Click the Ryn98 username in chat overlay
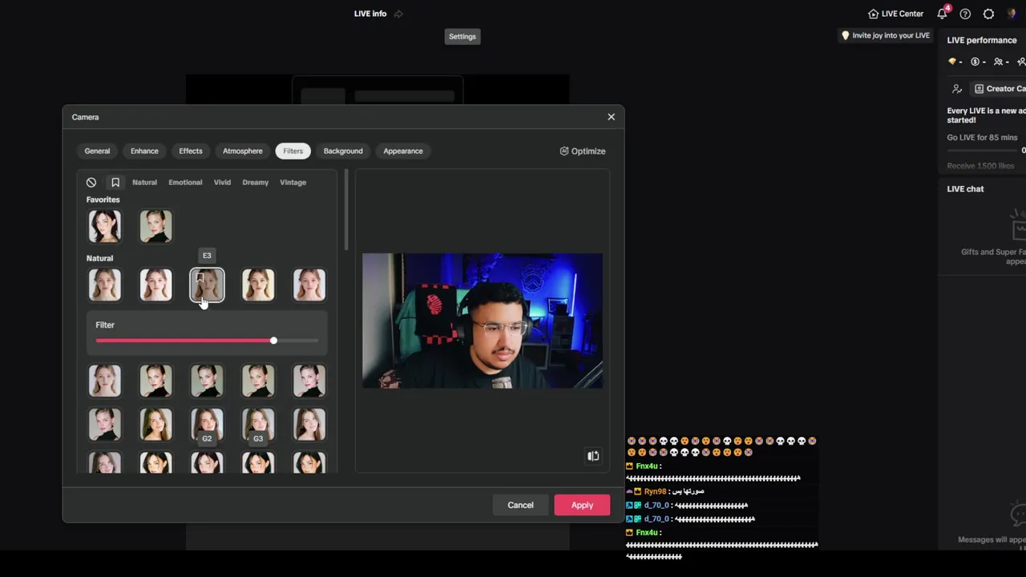This screenshot has width=1026, height=577. 655,491
